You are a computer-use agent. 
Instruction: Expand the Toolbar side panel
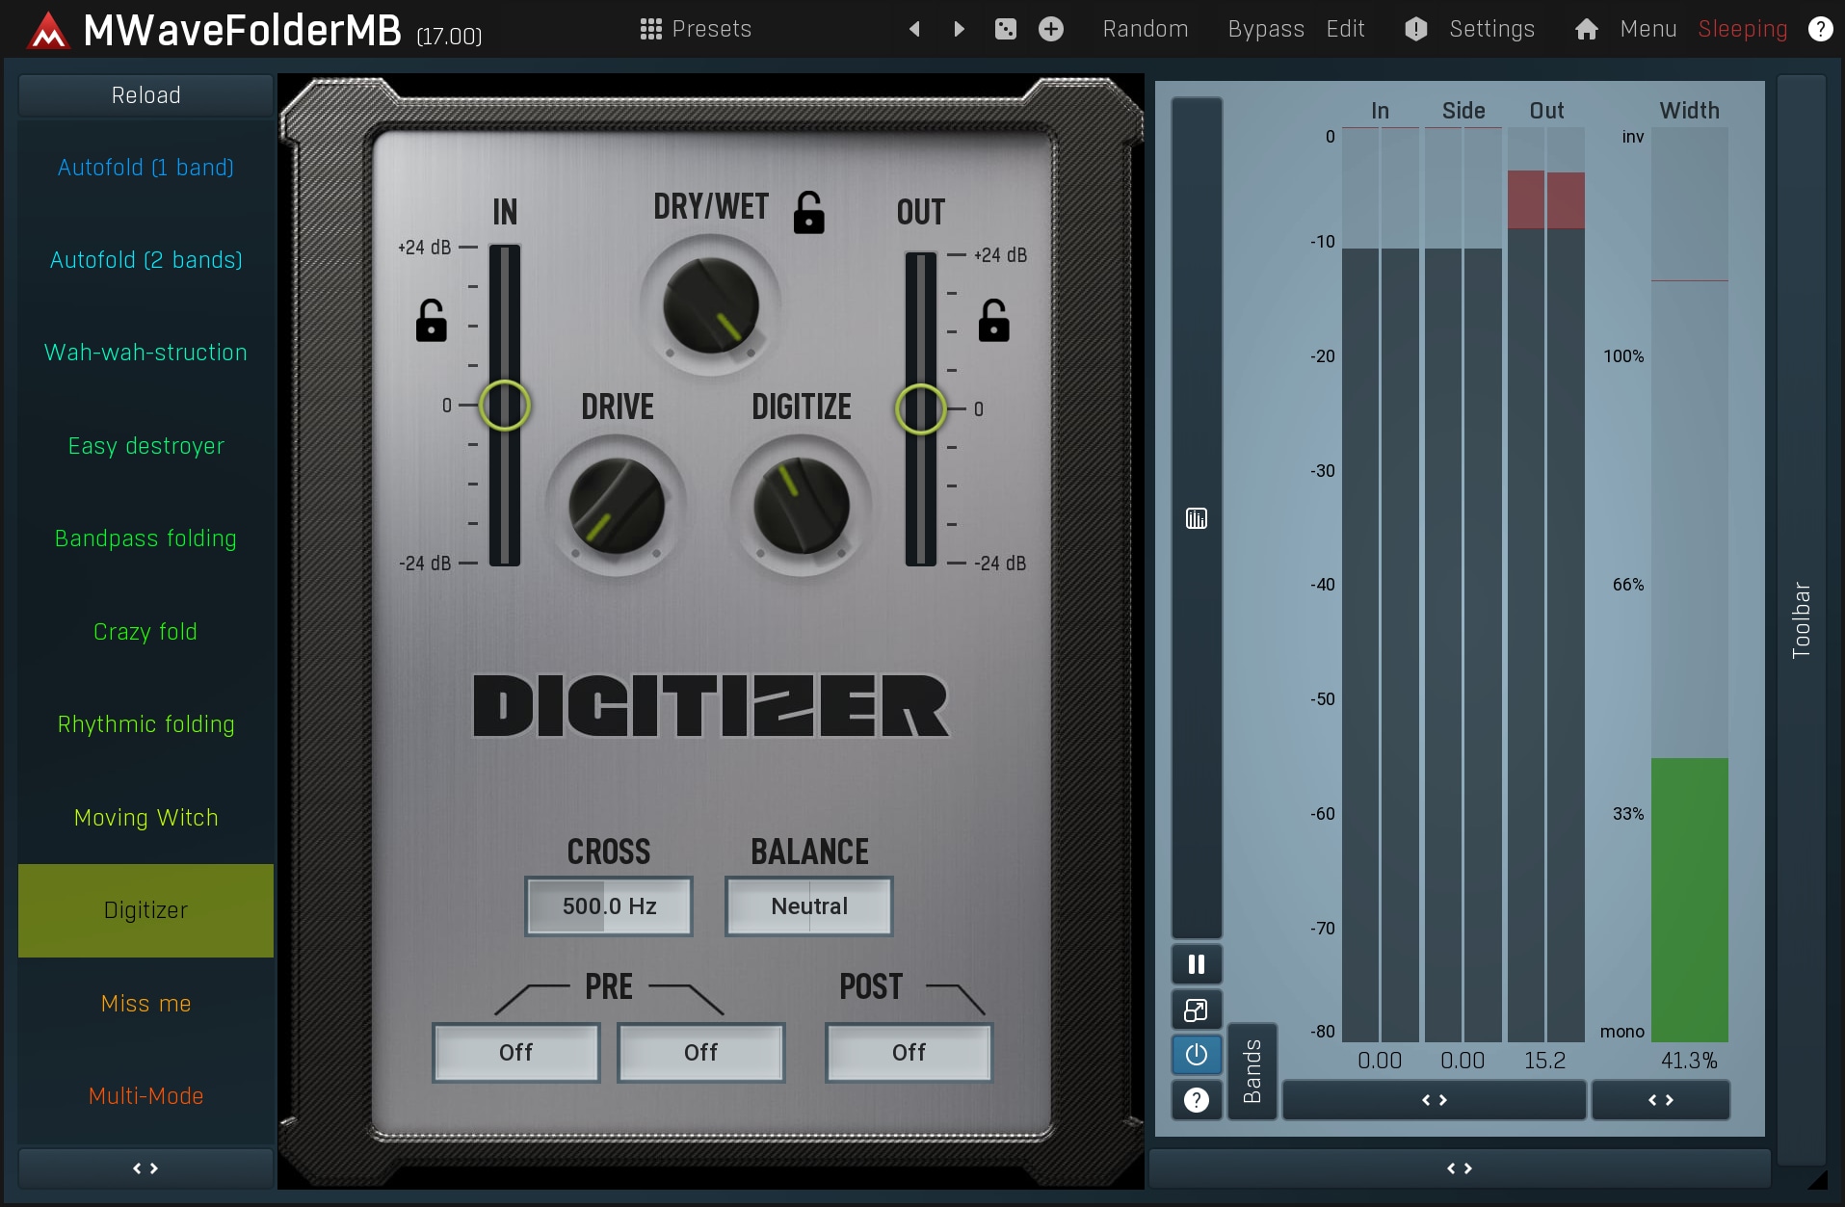pyautogui.click(x=1801, y=618)
